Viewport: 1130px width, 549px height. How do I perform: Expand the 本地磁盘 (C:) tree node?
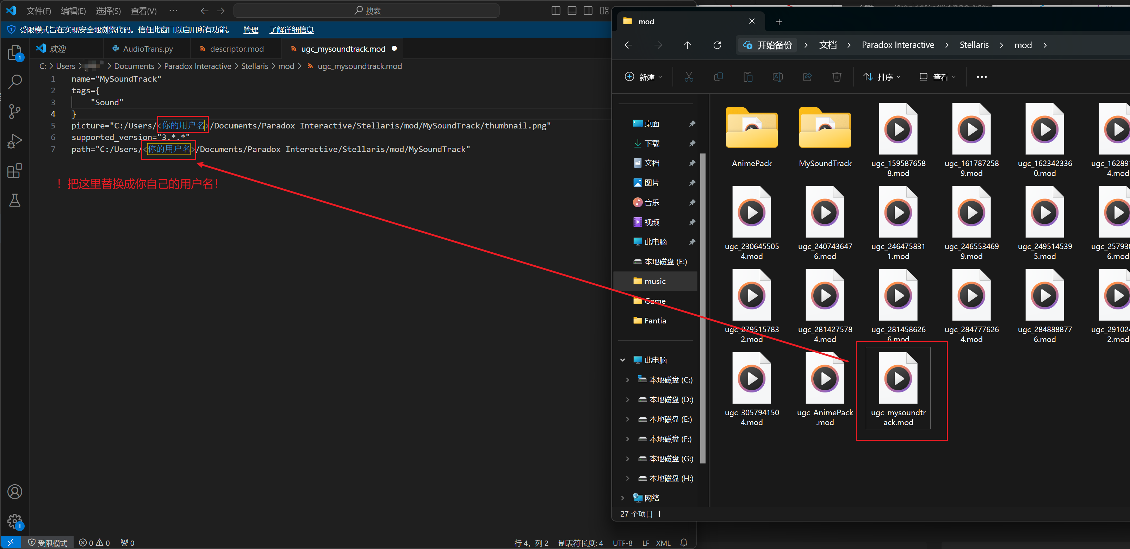[627, 380]
